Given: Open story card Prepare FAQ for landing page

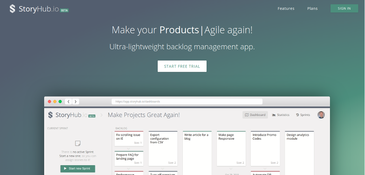Looking at the screenshot, I should coord(129,159).
